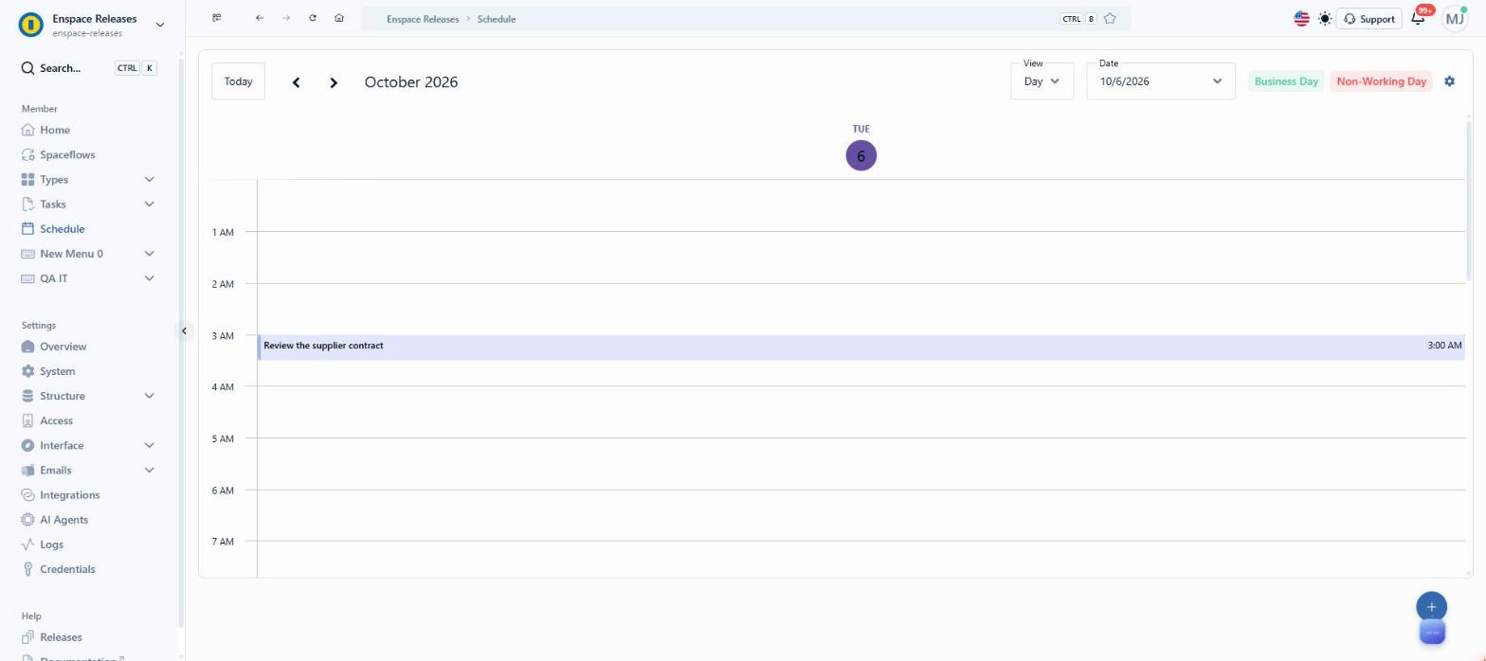Click the Logs icon in sidebar
1486x661 pixels.
(x=27, y=545)
